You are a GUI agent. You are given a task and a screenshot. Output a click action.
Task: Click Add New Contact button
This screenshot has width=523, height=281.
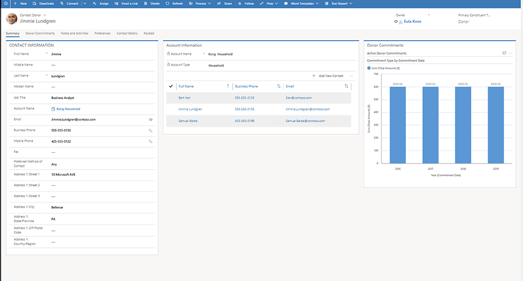point(328,76)
